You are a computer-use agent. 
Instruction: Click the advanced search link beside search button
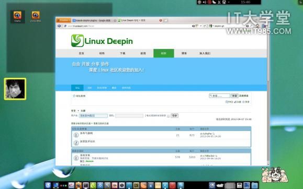[x=244, y=96]
